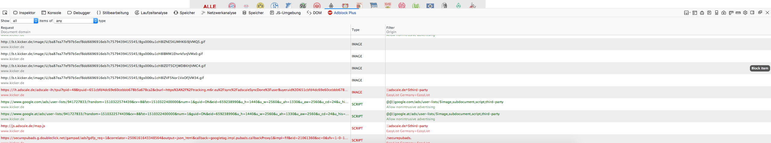Click the Block item button
Screen dimensions: 771x143
[760, 68]
